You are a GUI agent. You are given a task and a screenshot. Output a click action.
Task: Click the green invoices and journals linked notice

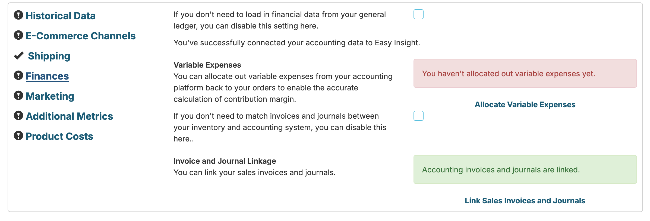(525, 169)
